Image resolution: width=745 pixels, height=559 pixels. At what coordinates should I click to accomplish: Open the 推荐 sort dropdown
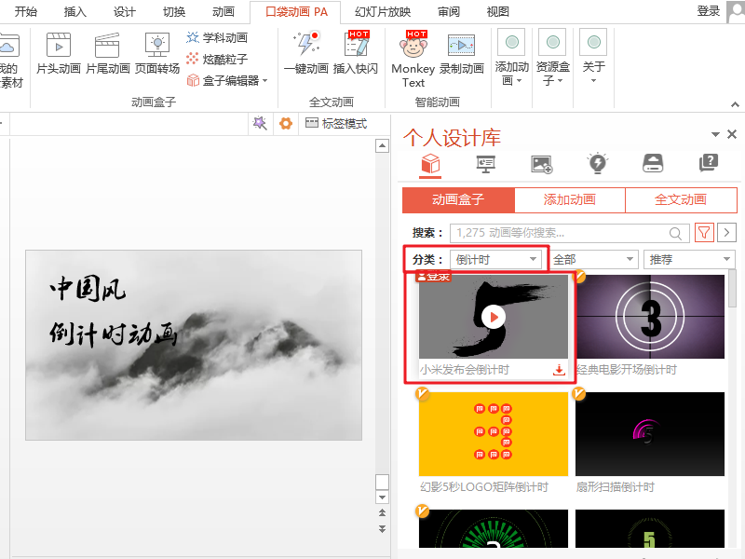click(689, 260)
